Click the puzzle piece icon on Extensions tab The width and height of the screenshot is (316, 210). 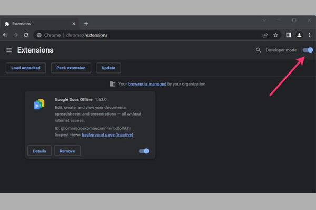[x=7, y=24]
